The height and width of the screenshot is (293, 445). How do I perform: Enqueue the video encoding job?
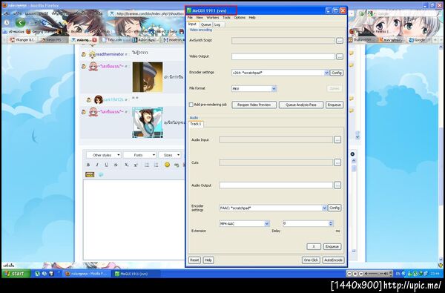[334, 105]
